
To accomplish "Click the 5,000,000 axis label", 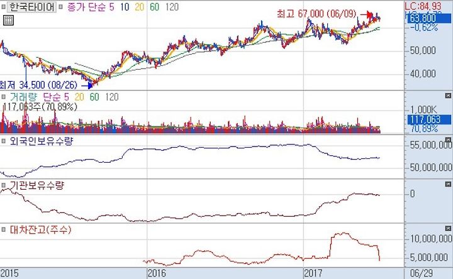I will pos(428,257).
